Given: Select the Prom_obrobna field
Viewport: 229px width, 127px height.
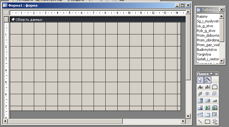Looking at the screenshot, I should pos(207,40).
